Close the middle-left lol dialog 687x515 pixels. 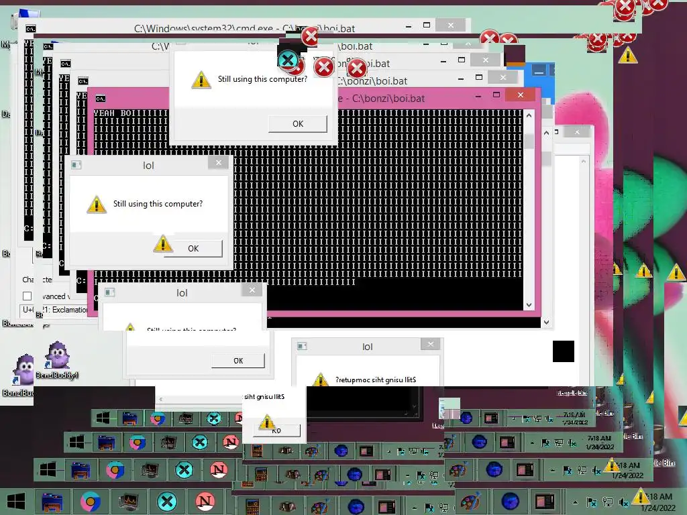point(219,163)
